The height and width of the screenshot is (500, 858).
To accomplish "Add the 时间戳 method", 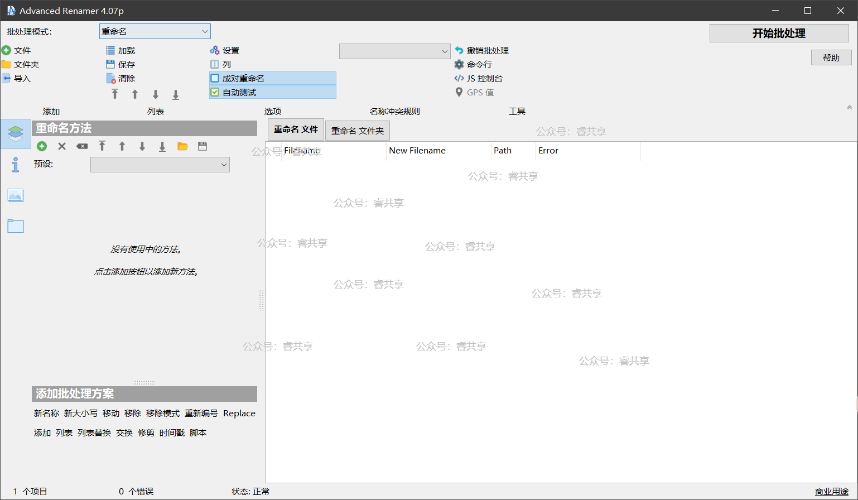I will 172,433.
